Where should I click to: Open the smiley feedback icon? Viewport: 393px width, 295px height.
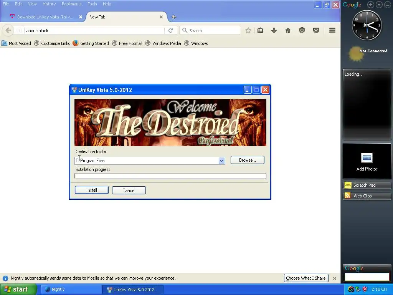click(x=302, y=30)
